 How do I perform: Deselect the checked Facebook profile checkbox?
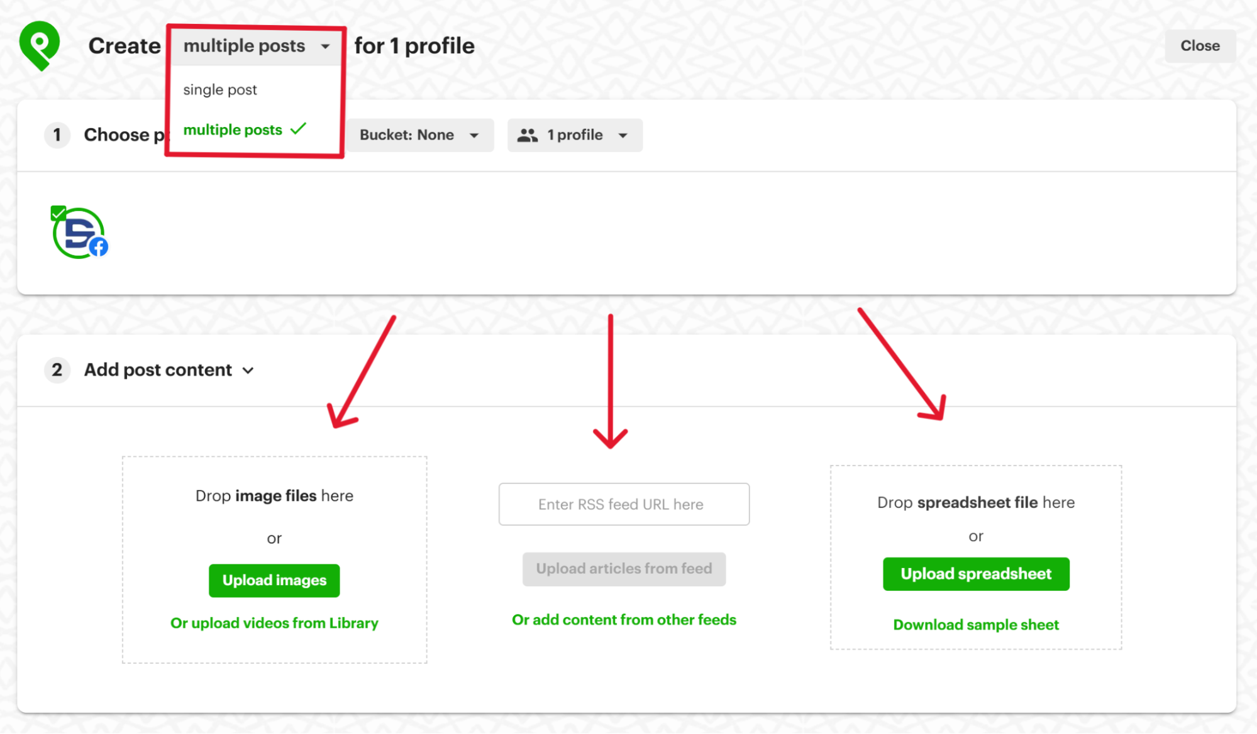click(58, 213)
